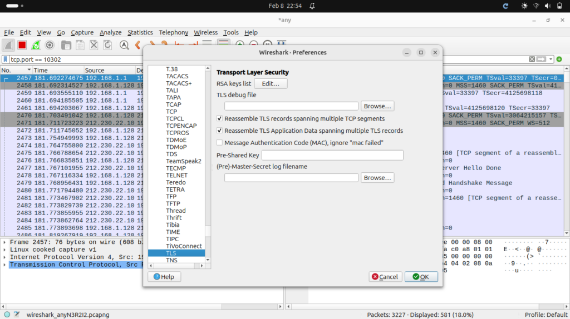570x319 pixels.
Task: Go back to previous packet arrow
Action: (x=138, y=45)
